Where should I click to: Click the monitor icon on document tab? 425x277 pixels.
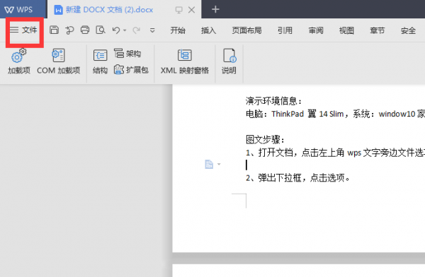[178, 10]
